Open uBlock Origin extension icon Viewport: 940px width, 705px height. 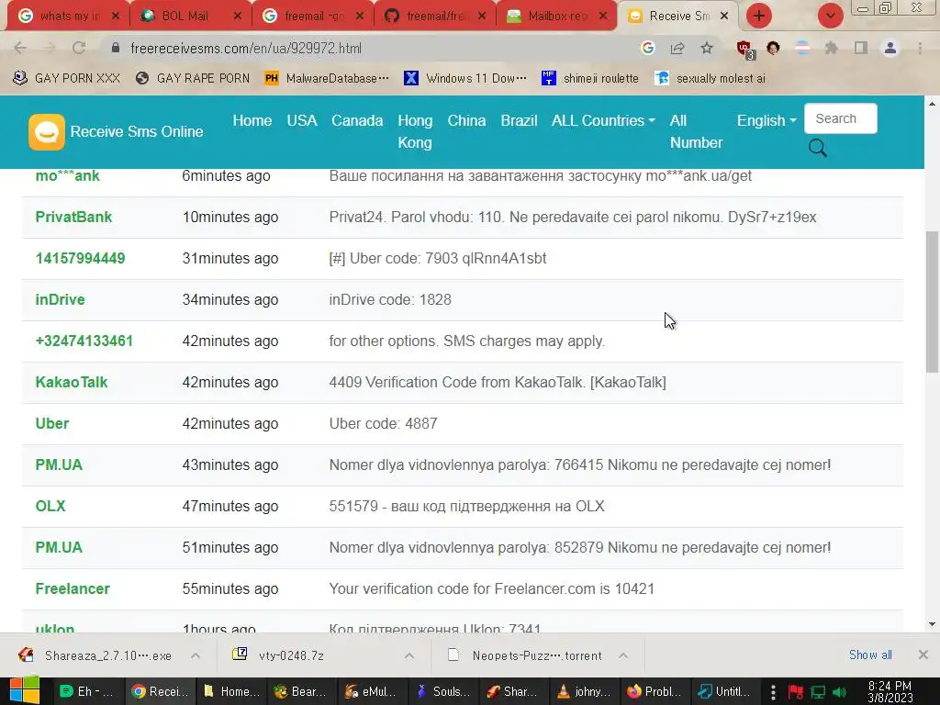point(745,50)
